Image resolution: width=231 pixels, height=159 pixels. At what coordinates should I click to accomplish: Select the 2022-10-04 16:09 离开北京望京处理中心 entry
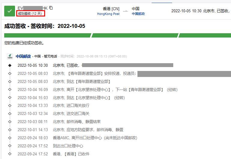[x=115, y=90]
